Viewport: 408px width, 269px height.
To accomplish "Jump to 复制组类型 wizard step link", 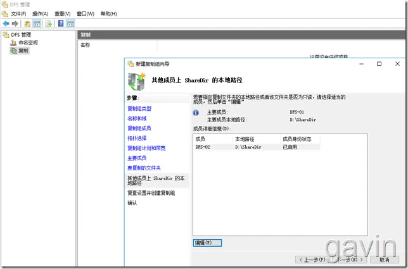I will [139, 109].
